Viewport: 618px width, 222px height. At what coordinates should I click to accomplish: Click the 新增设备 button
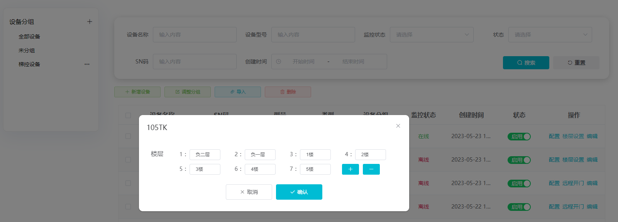coord(137,92)
